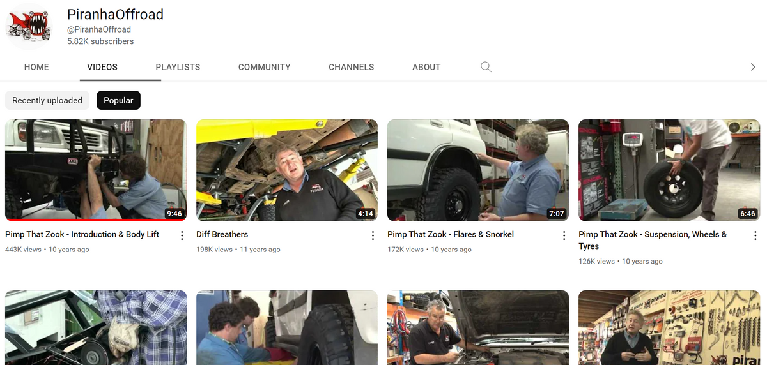Image resolution: width=767 pixels, height=365 pixels.
Task: Click the 443K views metadata text
Action: [x=23, y=250]
